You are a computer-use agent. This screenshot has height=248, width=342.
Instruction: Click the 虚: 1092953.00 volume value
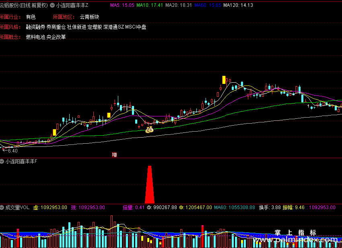coord(50,207)
